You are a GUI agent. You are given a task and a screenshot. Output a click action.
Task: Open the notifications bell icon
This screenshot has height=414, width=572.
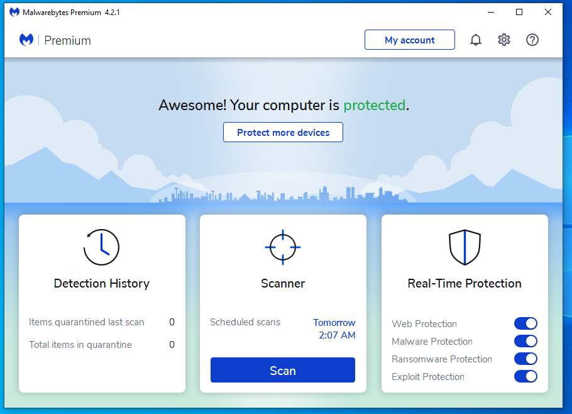coord(475,40)
